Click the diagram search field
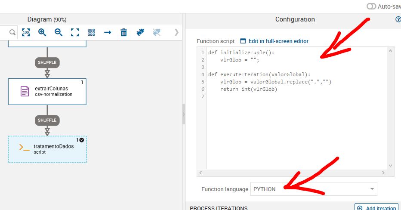The height and width of the screenshot is (210, 401). 8,32
